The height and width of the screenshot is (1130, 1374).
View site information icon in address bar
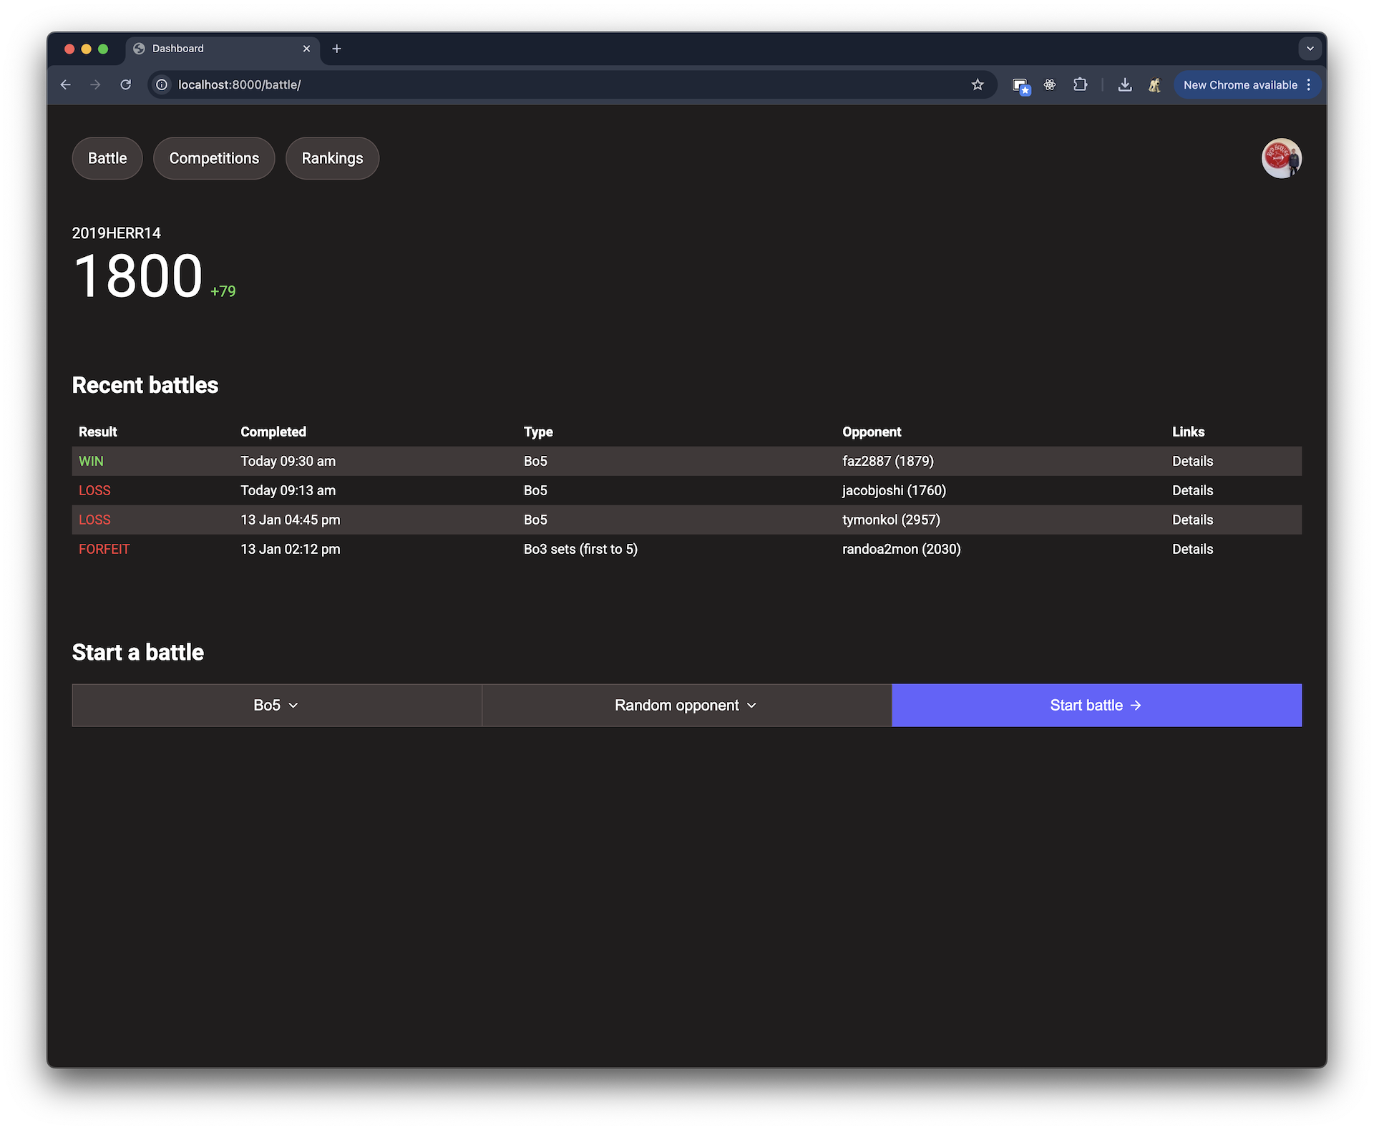coord(162,84)
